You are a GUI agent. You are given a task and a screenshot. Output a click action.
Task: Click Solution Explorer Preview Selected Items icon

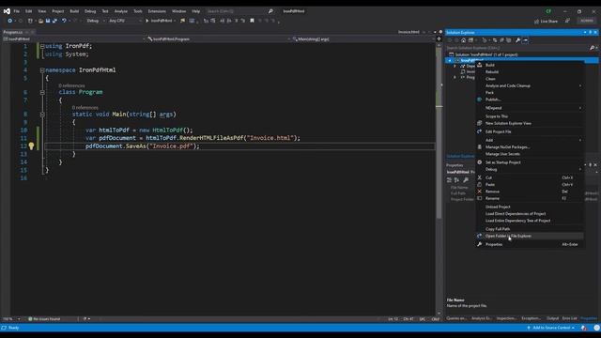click(525, 40)
